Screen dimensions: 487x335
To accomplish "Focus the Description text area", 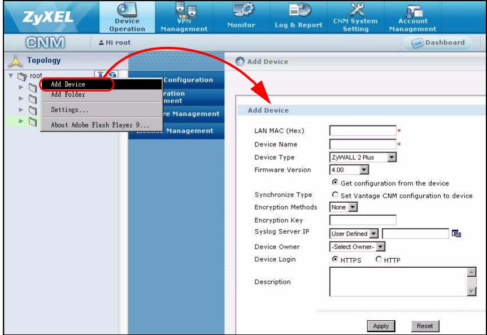I will point(398,282).
